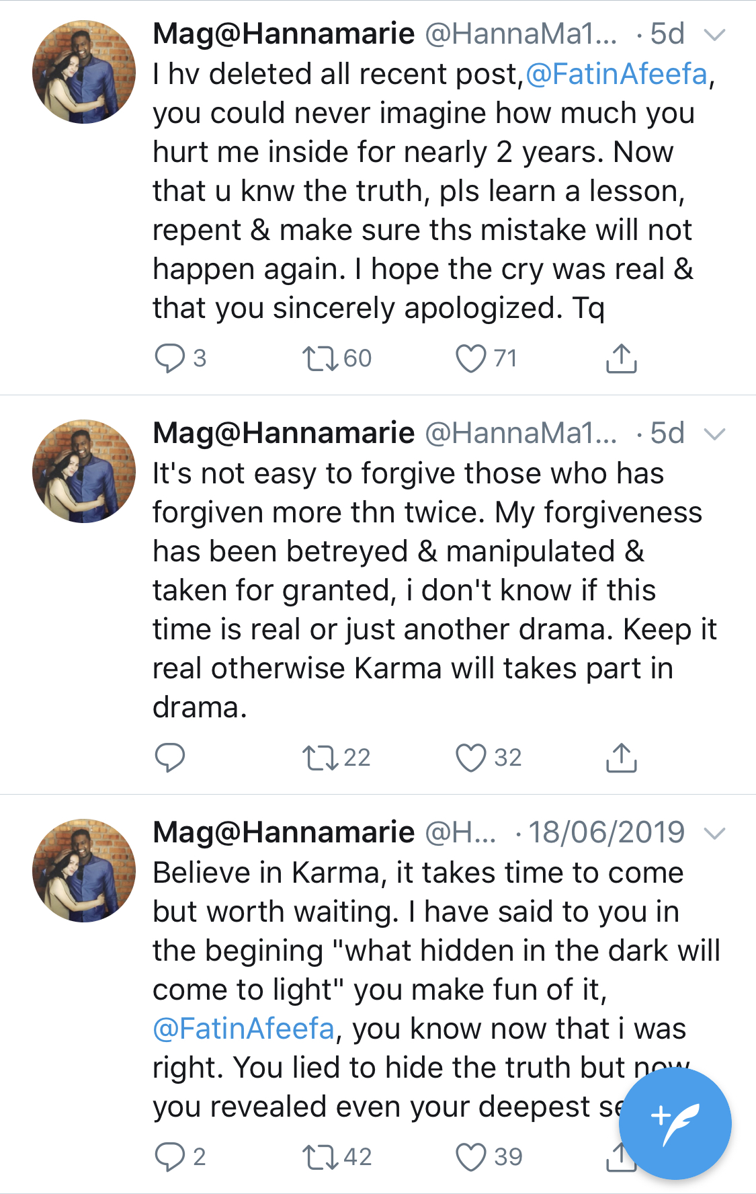Like the tweet with 32 likes
Image resolution: width=756 pixels, height=1194 pixels.
(470, 758)
